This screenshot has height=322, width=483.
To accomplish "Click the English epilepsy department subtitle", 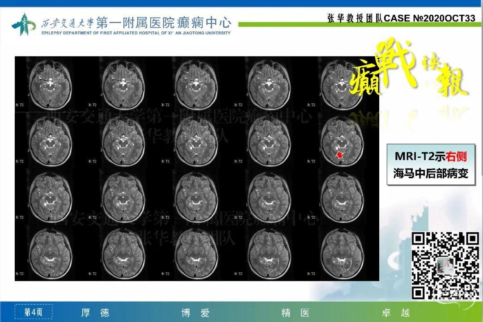I will [136, 33].
